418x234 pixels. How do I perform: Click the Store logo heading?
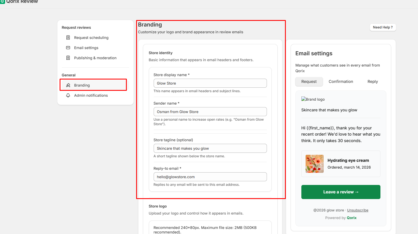158,206
